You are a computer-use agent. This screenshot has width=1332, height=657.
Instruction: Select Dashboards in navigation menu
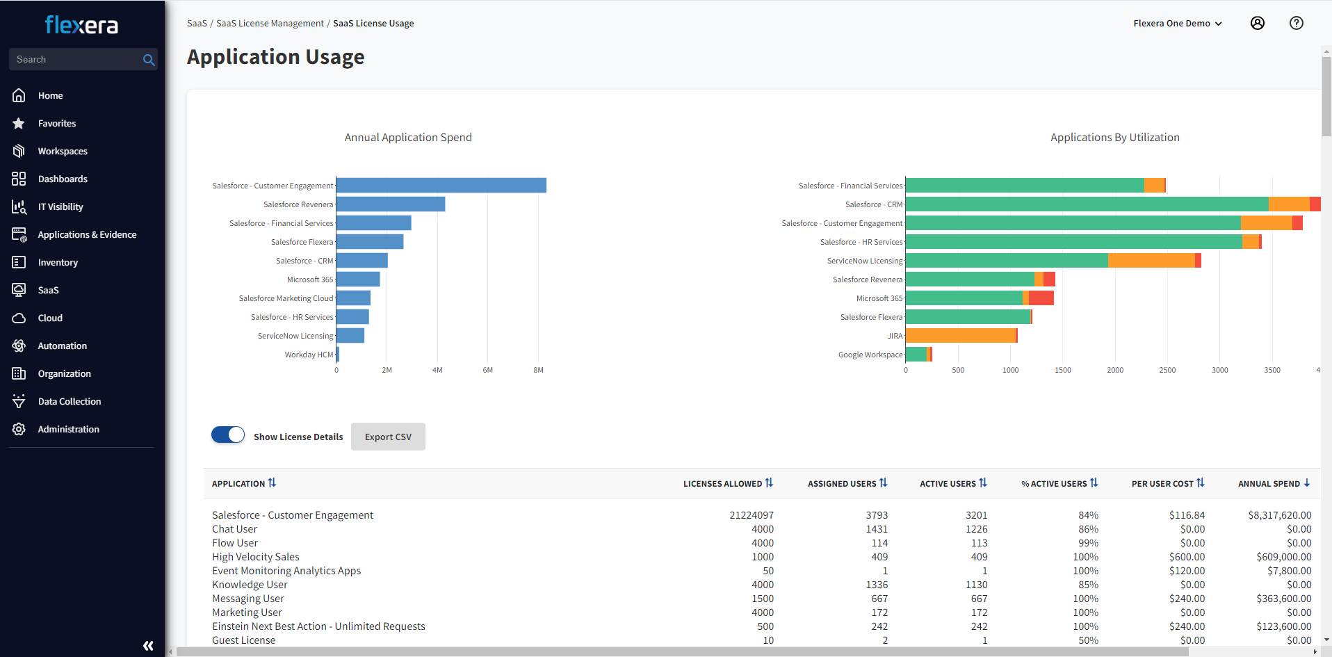[63, 179]
